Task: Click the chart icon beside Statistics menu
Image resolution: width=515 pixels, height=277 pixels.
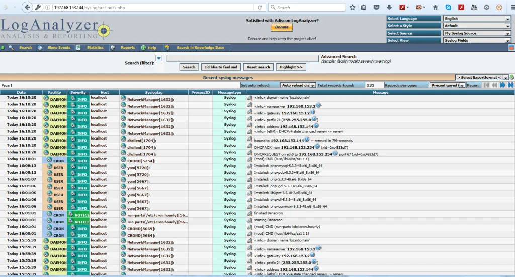Action: point(78,48)
